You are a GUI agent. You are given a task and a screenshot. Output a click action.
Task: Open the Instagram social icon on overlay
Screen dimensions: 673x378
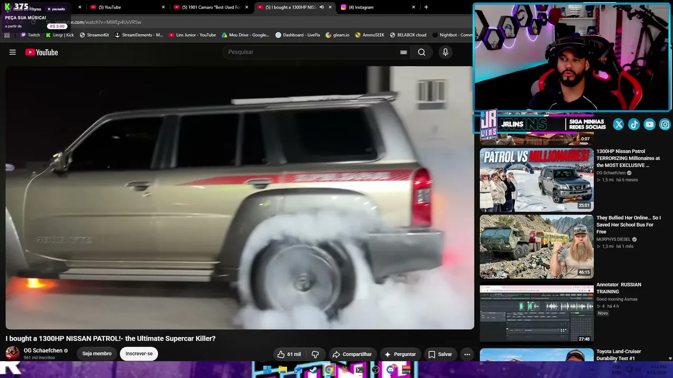(x=665, y=124)
